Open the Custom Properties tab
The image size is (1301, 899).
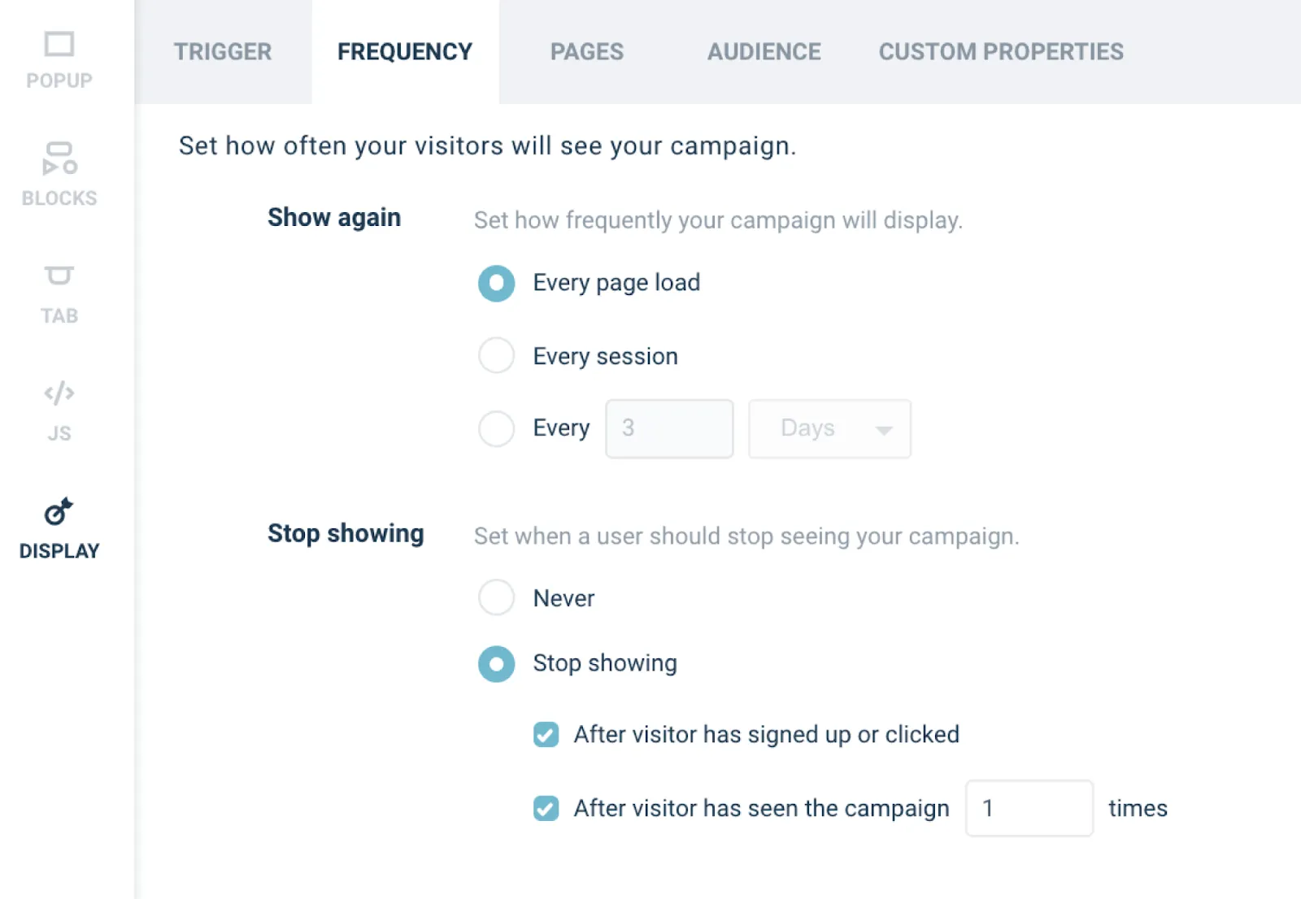1000,52
